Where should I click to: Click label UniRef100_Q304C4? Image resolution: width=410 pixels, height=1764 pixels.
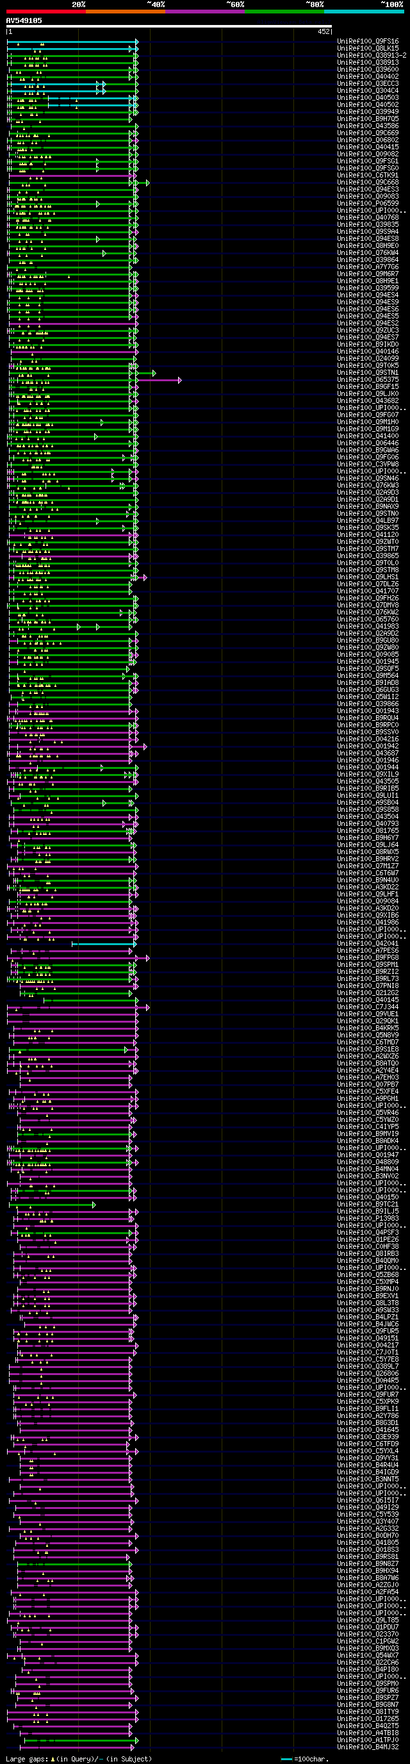pos(368,91)
